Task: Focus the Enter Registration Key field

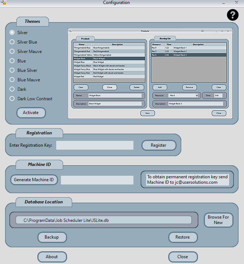Action: [x=95, y=145]
